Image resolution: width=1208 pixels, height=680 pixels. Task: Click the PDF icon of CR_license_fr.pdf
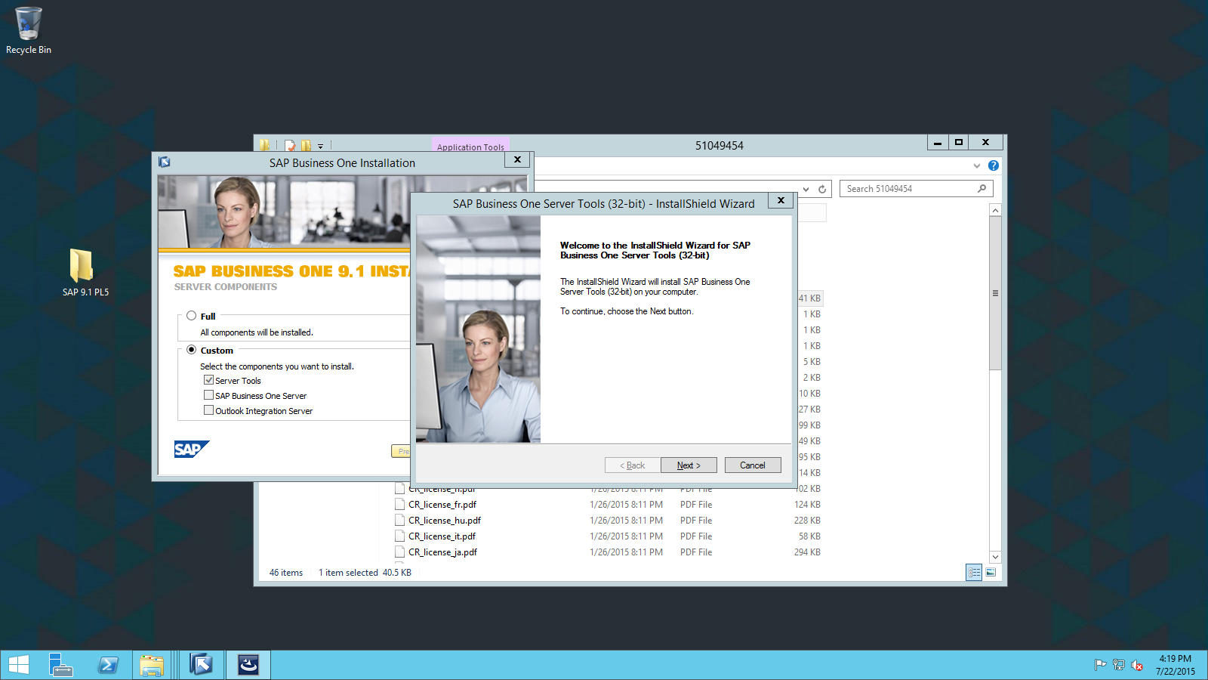400,505
